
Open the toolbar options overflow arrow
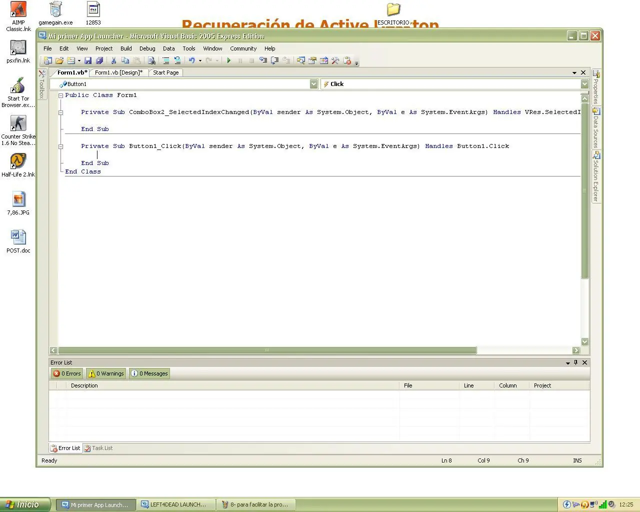[356, 63]
